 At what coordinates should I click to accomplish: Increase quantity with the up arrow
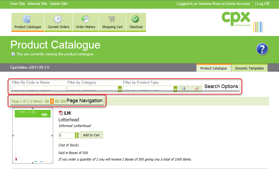click(x=77, y=134)
